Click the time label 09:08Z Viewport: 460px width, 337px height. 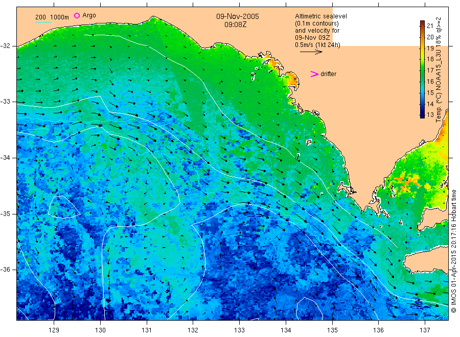pyautogui.click(x=235, y=25)
